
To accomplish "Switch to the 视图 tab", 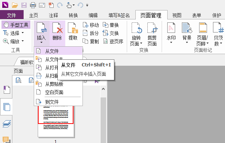I will 177,15.
